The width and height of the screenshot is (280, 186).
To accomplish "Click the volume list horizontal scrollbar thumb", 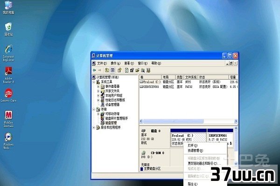I will point(174,121).
